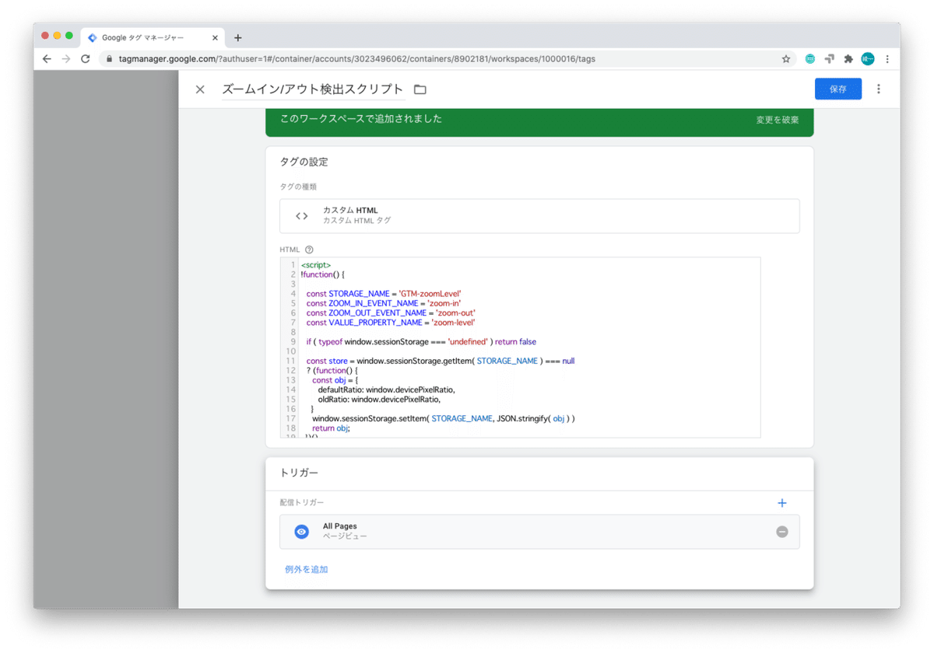Click the <script> opening tag line
934x653 pixels.
316,265
